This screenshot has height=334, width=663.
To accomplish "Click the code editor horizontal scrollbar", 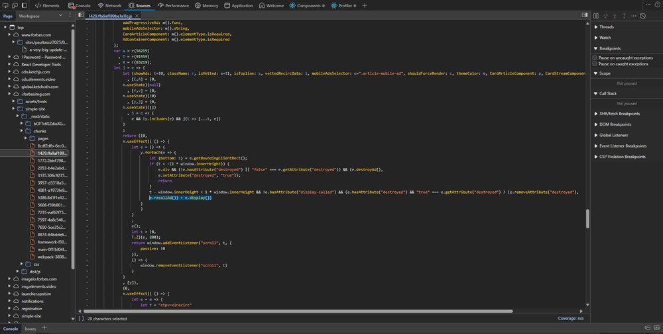I will click(298, 312).
